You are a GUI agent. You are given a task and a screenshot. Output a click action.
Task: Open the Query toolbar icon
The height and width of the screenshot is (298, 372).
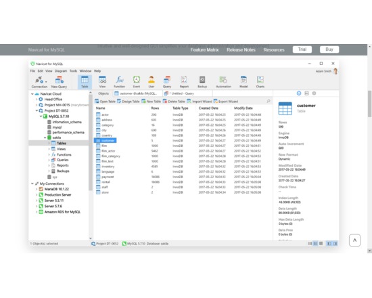point(167,82)
